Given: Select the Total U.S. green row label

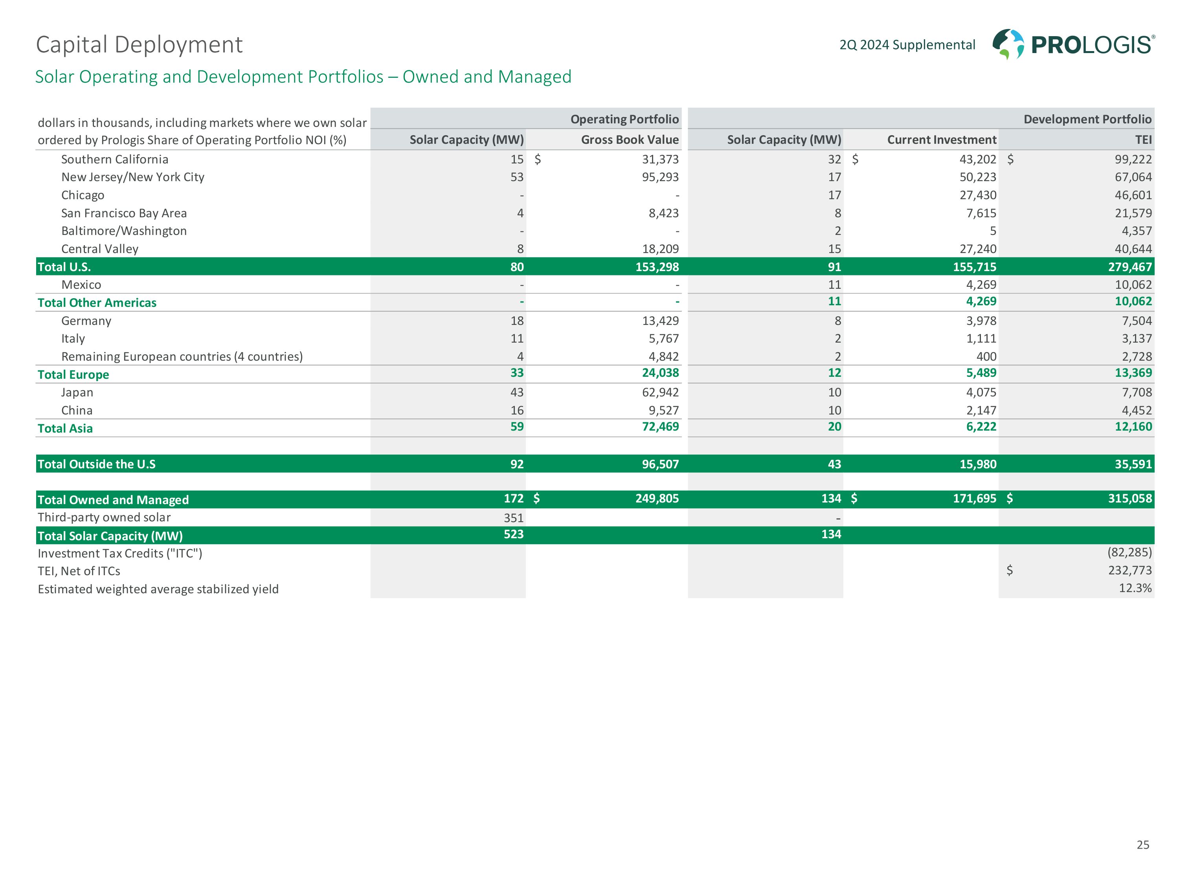Looking at the screenshot, I should click(64, 267).
